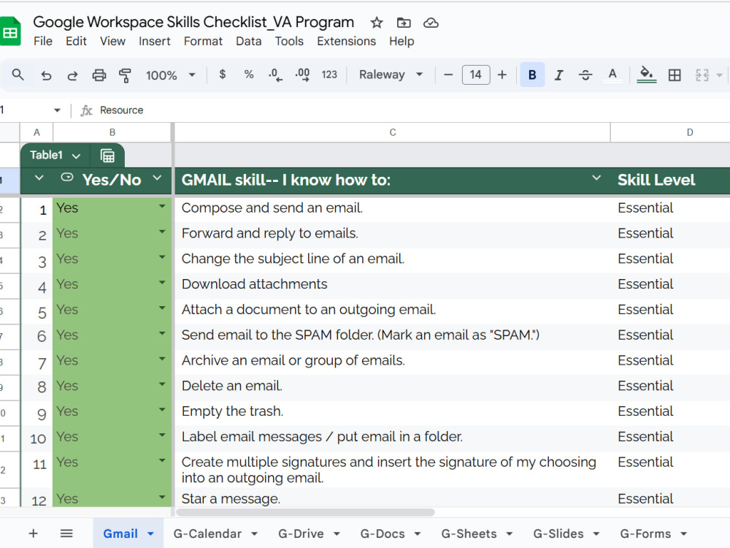Format as percent icon
Viewport: 730px width, 548px height.
[x=249, y=75]
